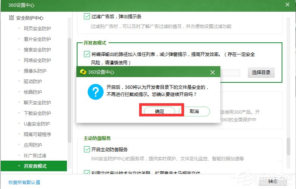Screen dimensions: 296x189
Task: Click the sidebar vertical scrollbar
Action: click(x=69, y=91)
